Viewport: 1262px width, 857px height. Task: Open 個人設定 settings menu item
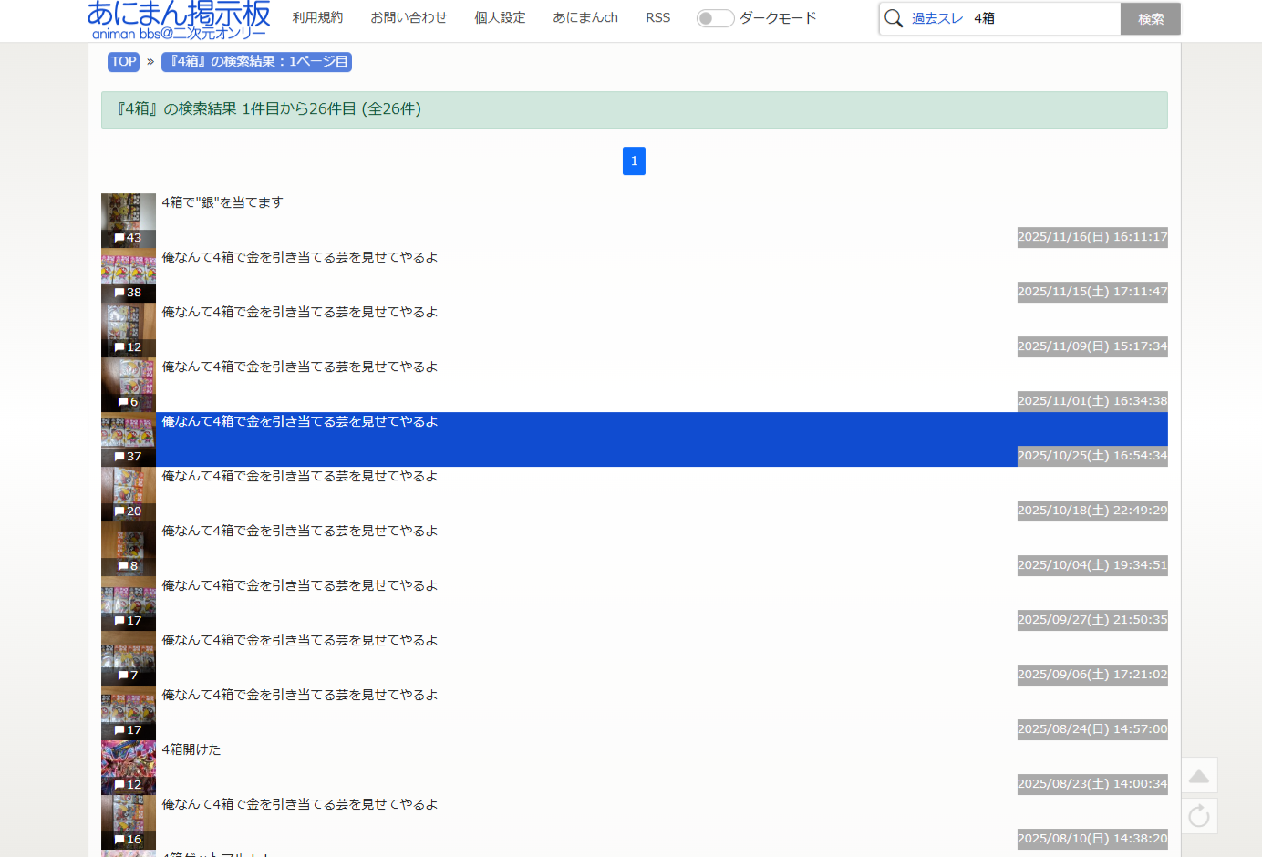tap(500, 17)
